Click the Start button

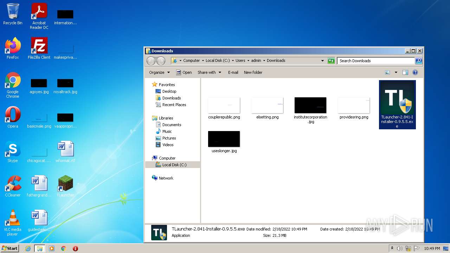[x=10, y=248]
